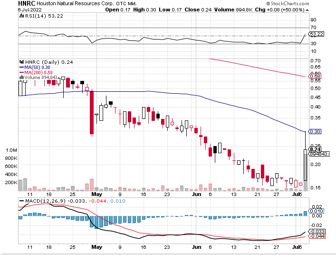
Task: Click the 53.22 RSI value tag on the right axis
Action: coord(317,34)
